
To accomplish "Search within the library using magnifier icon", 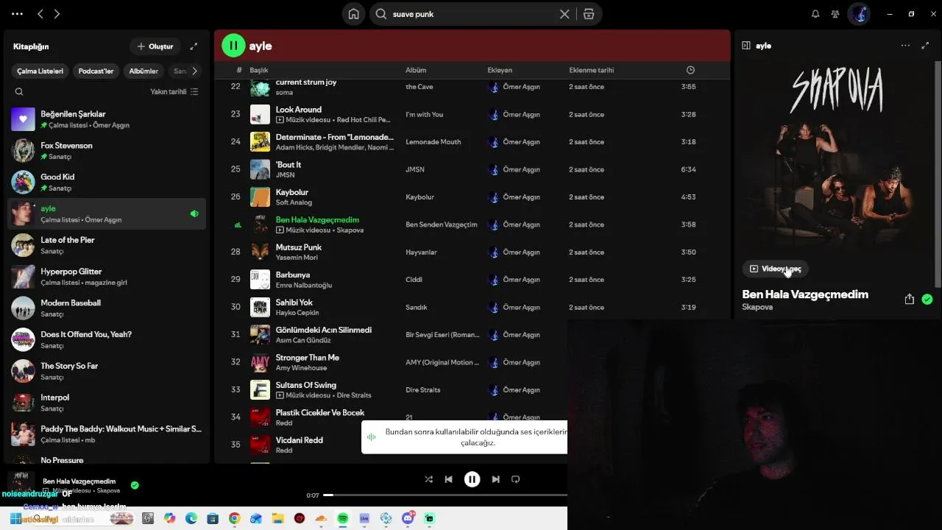I will (19, 92).
